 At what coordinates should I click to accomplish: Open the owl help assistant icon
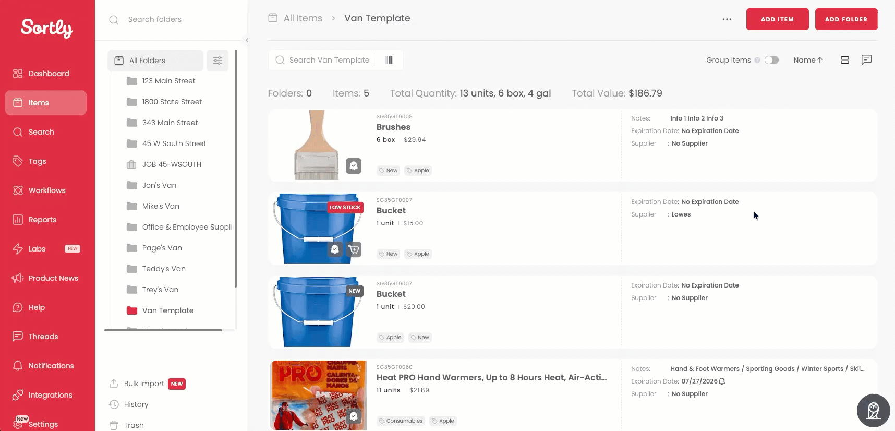click(874, 411)
